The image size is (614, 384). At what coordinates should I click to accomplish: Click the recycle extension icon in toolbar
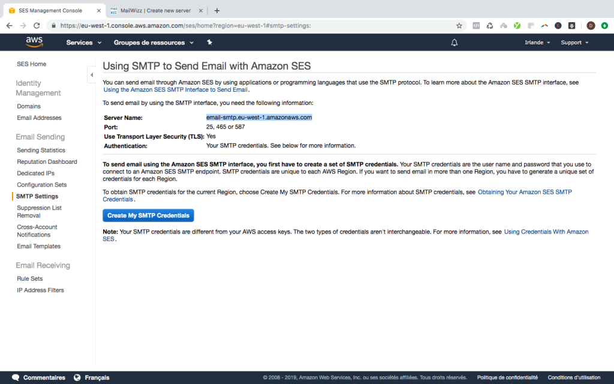pyautogui.click(x=489, y=26)
